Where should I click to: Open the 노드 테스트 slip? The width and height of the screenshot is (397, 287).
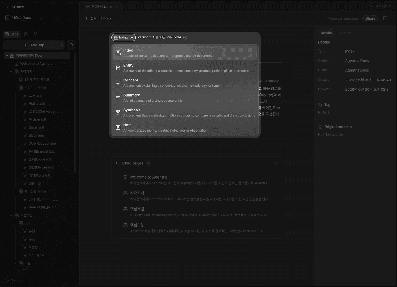pos(36,255)
